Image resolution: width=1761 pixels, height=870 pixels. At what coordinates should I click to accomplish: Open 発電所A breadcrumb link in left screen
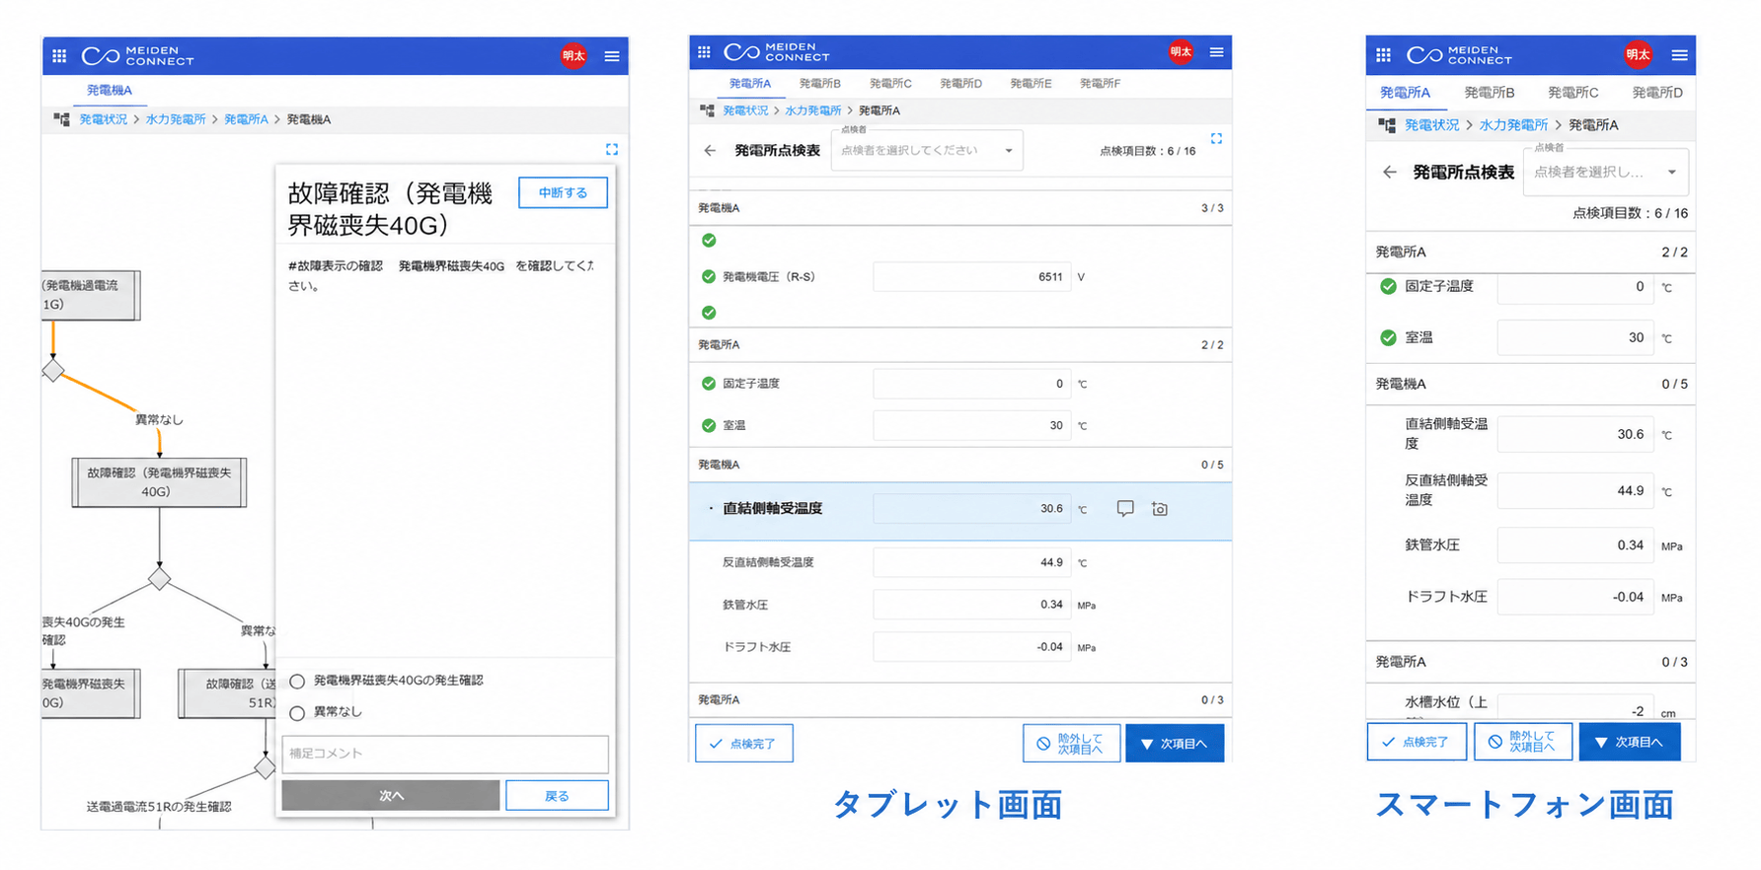tap(246, 119)
